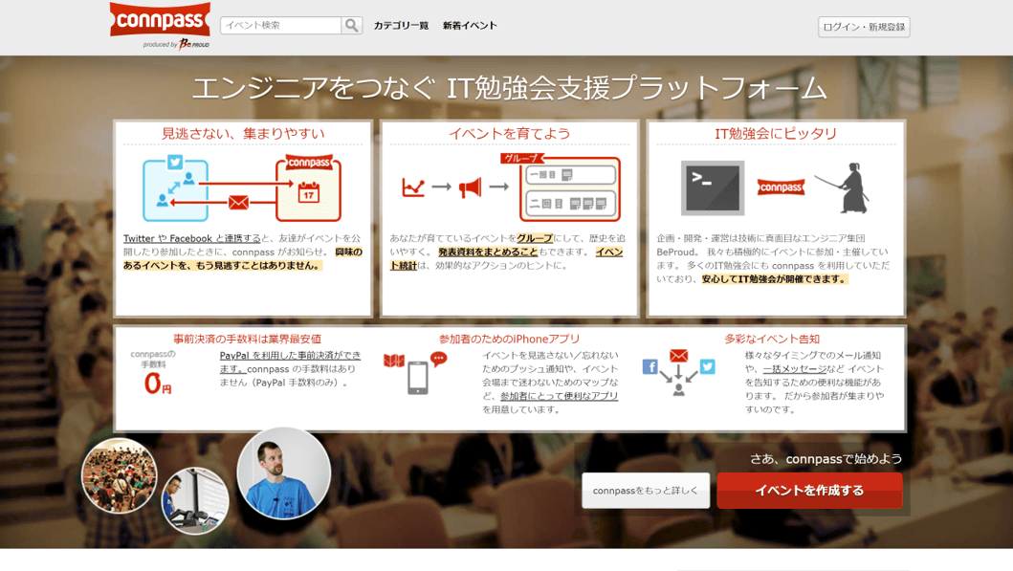Click the イベントを育てよう heading

point(509,134)
